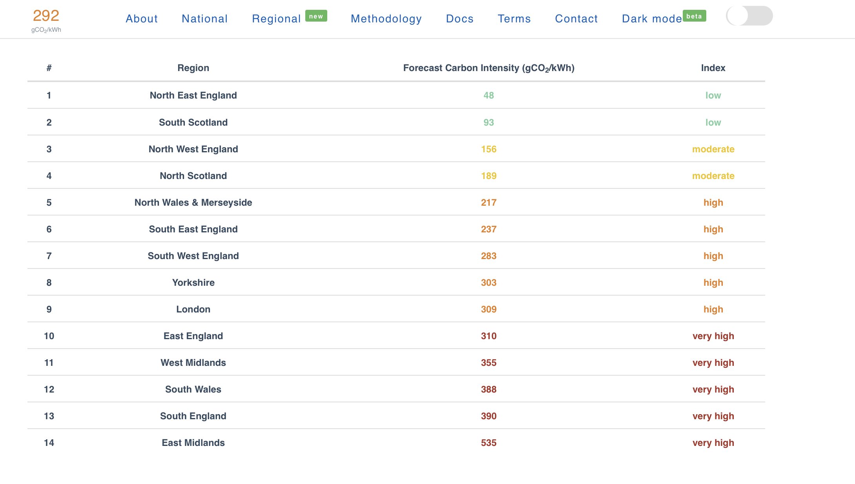Go to the National page
Viewport: 855px width, 484px height.
[204, 18]
